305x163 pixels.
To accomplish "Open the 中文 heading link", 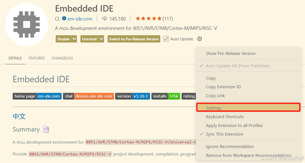I will coord(19,116).
